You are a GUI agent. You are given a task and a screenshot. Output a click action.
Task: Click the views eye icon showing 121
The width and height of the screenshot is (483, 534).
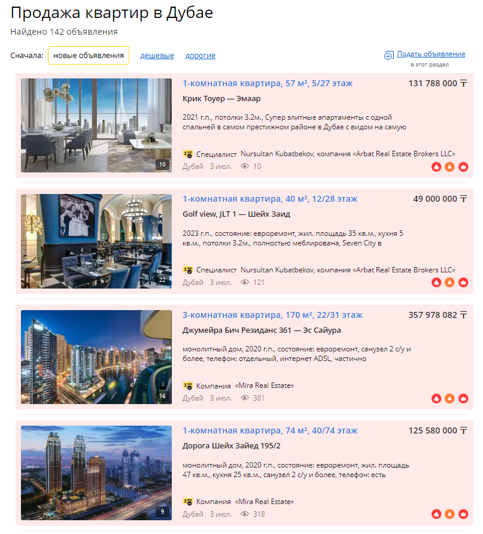coord(245,283)
